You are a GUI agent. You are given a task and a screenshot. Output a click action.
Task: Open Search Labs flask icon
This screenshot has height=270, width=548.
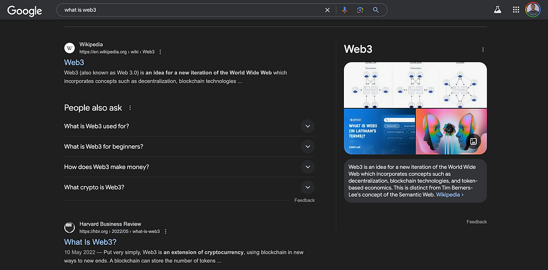click(x=497, y=10)
